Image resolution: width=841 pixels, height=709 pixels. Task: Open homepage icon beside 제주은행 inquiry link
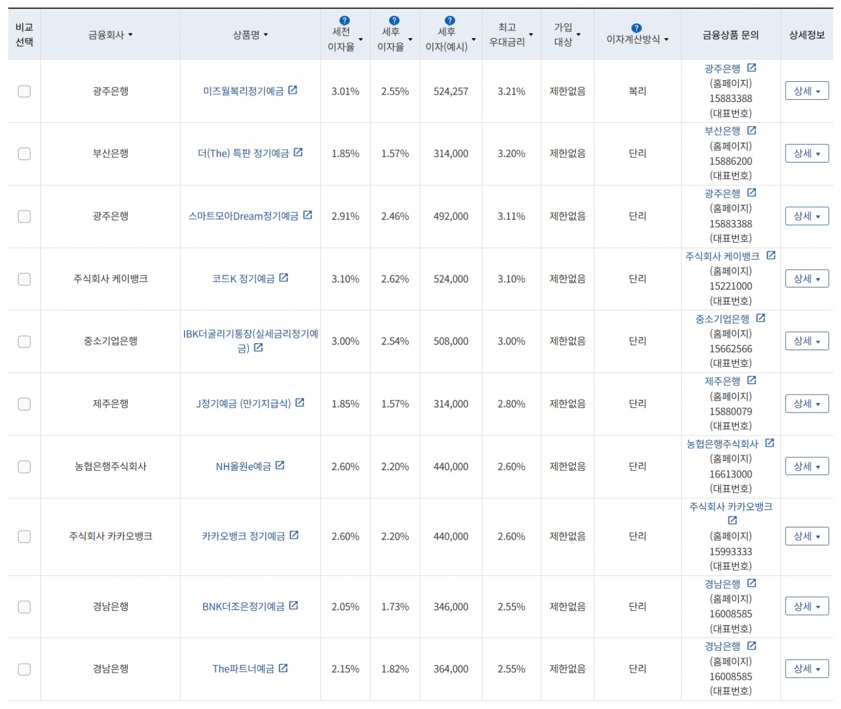point(752,381)
